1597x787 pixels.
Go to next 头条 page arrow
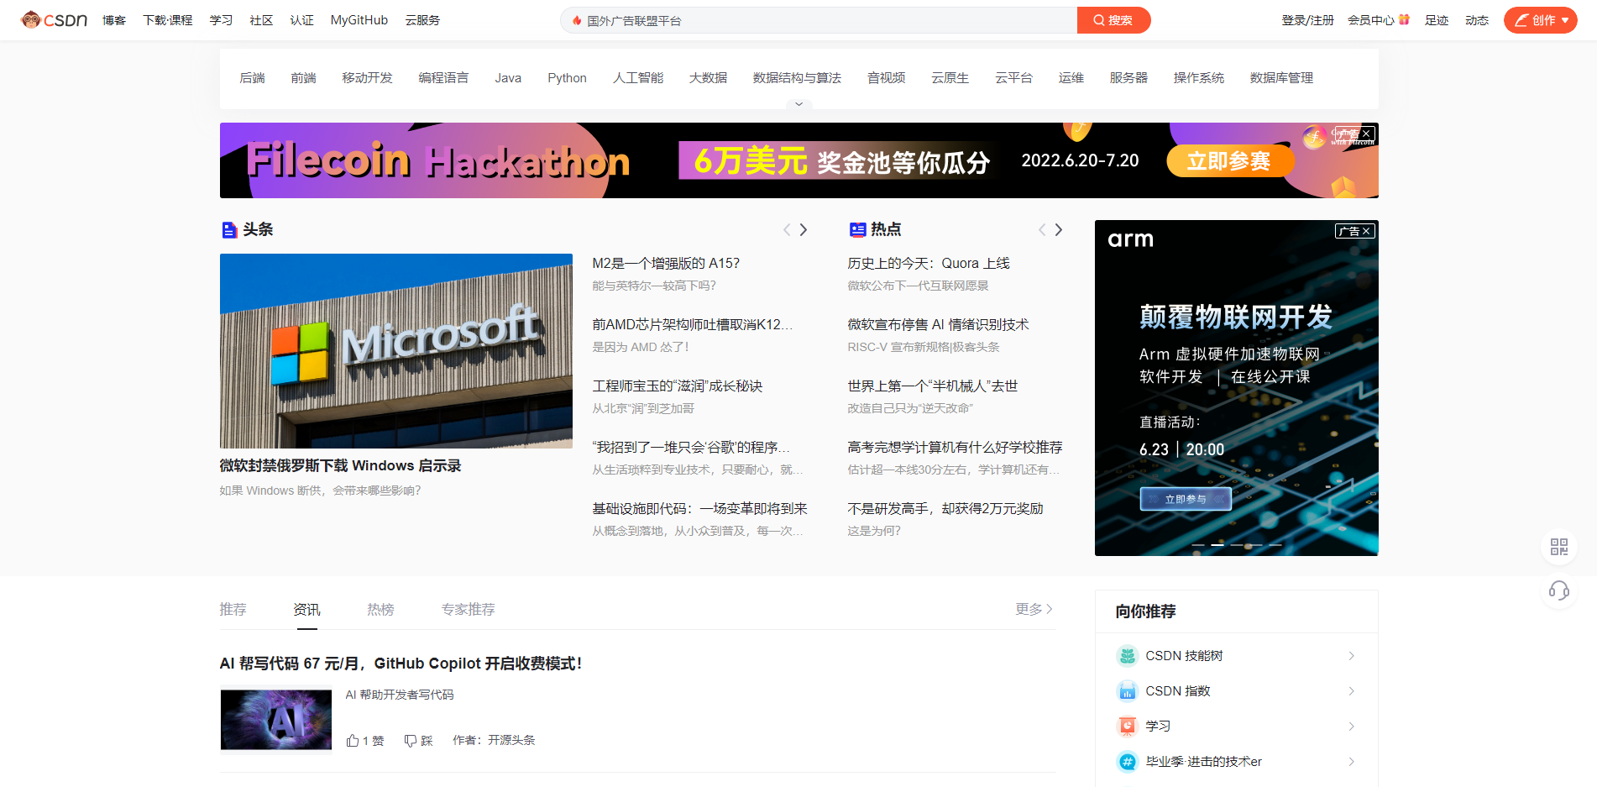pos(804,229)
